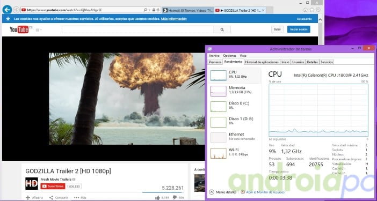Click the GODZILLA Trailer 2 [HD 1080p] title

(x=68, y=171)
